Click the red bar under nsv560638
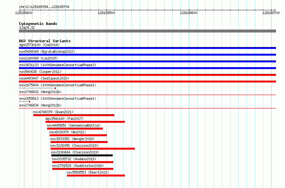 [x=147, y=75]
